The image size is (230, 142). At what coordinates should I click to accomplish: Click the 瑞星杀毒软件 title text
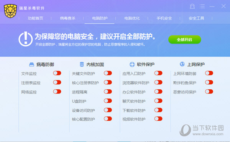pyautogui.click(x=32, y=8)
